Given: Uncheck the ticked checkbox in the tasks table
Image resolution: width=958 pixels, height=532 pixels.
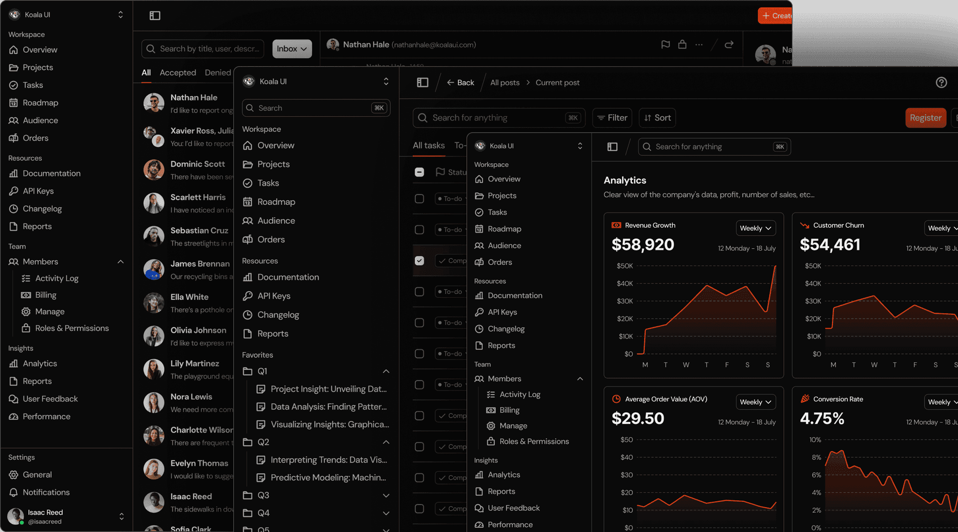Looking at the screenshot, I should pos(419,260).
